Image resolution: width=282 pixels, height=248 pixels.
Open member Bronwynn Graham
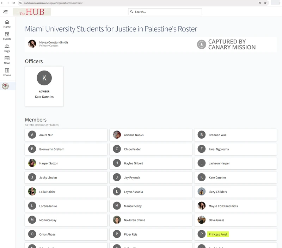click(66, 149)
